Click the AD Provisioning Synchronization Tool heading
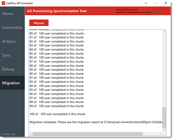Viewport: 174px width, 140px height. point(57,11)
